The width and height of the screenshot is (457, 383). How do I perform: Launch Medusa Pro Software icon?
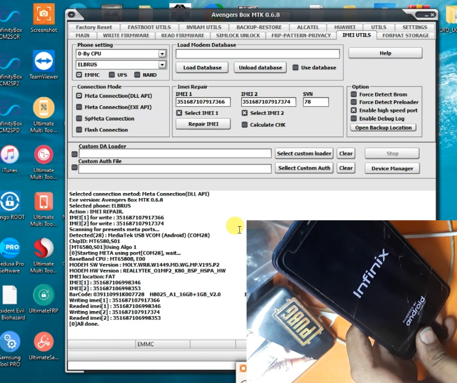(11, 256)
